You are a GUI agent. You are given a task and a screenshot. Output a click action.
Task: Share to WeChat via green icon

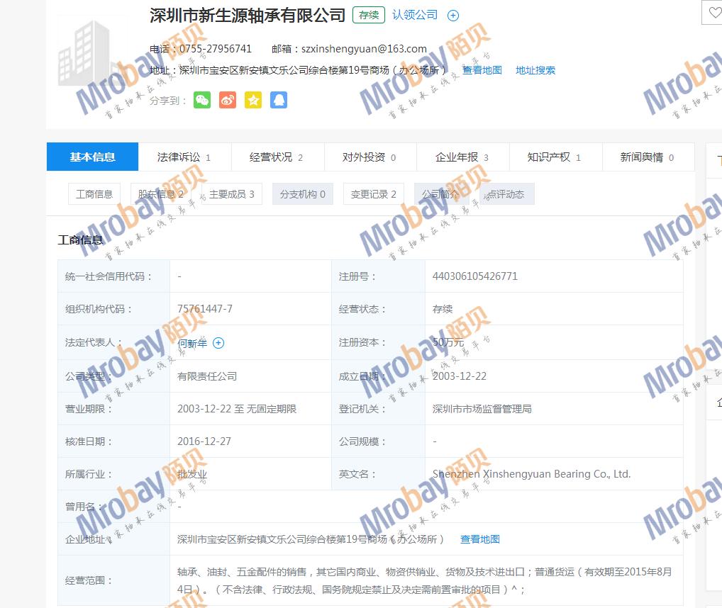(x=202, y=100)
